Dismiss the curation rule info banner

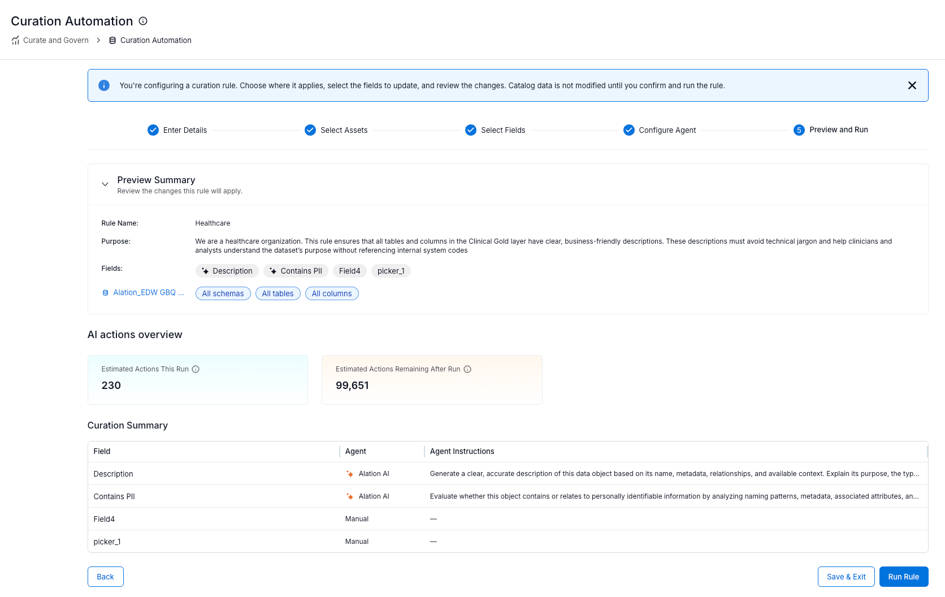(912, 85)
